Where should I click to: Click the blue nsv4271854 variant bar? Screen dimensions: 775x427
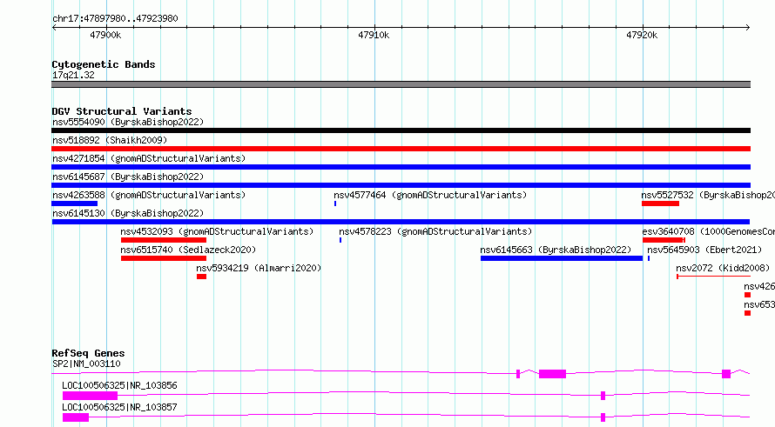pyautogui.click(x=401, y=167)
